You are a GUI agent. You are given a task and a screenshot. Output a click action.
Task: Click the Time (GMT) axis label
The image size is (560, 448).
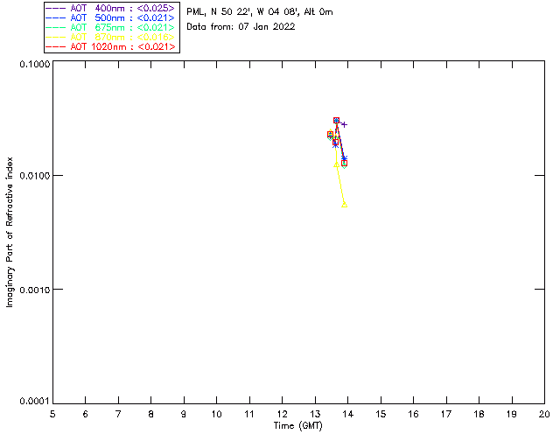[x=298, y=425]
